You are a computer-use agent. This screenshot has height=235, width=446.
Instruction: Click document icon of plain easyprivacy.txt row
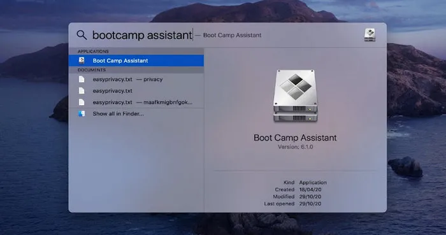(x=82, y=90)
